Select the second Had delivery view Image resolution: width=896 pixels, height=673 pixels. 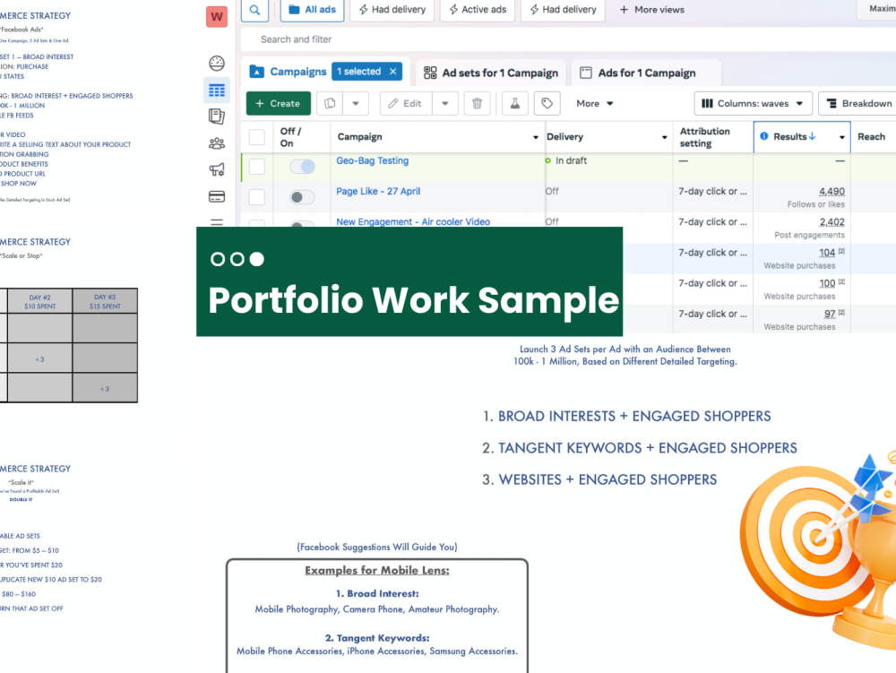click(x=563, y=10)
